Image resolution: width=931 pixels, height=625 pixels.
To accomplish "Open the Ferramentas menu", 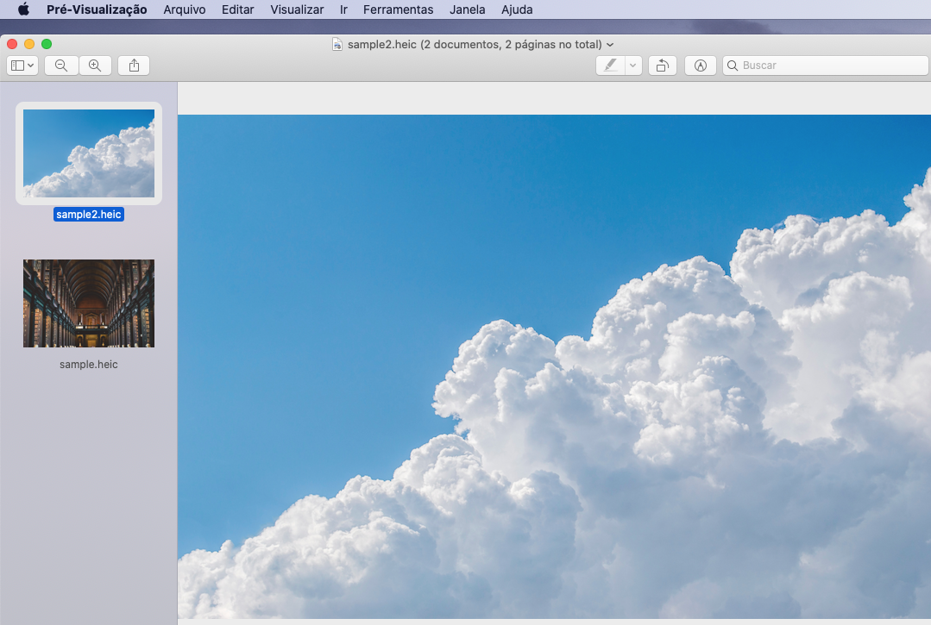I will tap(399, 9).
